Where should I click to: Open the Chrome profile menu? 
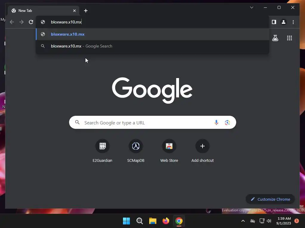(284, 22)
